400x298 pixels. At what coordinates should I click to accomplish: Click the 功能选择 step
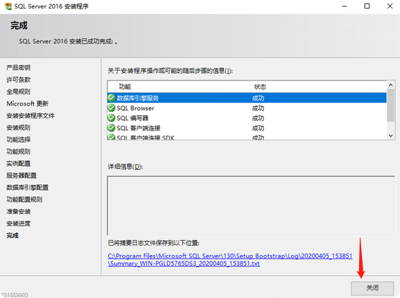(18, 139)
